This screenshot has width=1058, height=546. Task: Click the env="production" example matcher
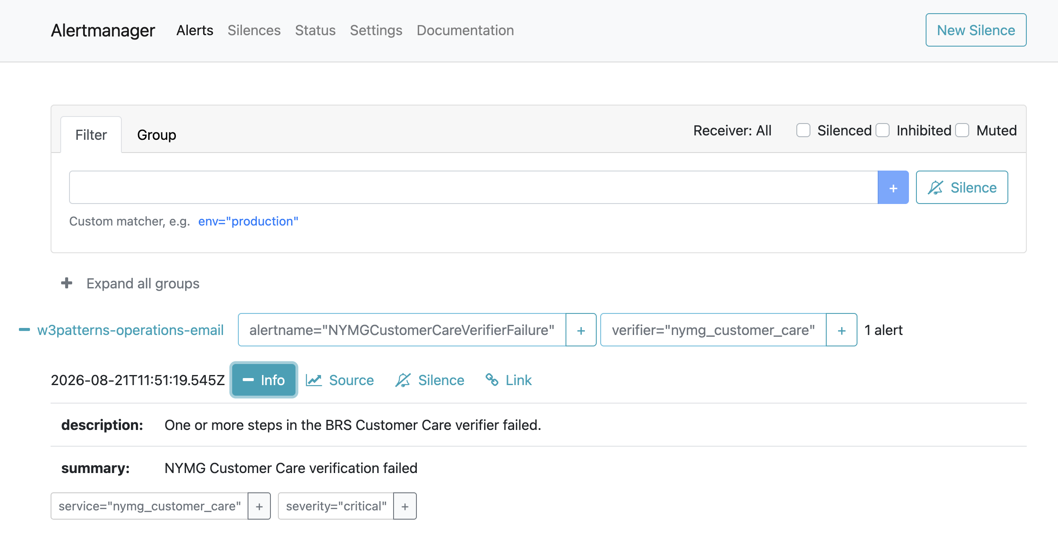(x=248, y=221)
